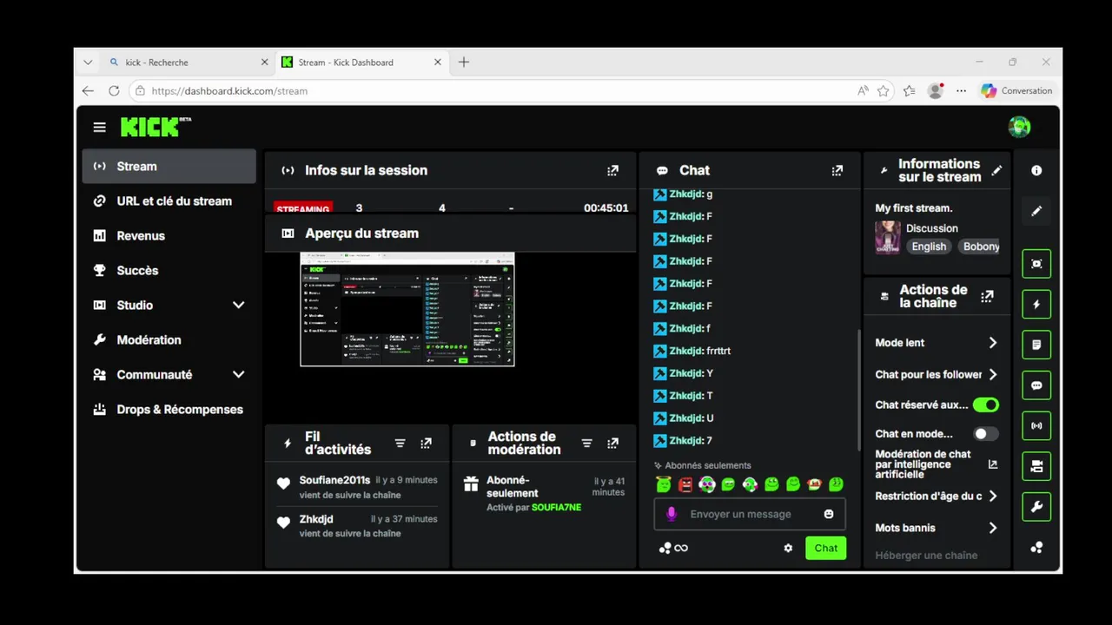The height and width of the screenshot is (625, 1112).
Task: Select Stream in the sidebar
Action: pos(169,166)
